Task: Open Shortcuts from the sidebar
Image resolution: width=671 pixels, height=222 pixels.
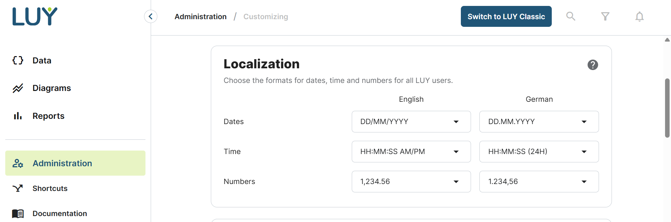Action: pyautogui.click(x=50, y=189)
